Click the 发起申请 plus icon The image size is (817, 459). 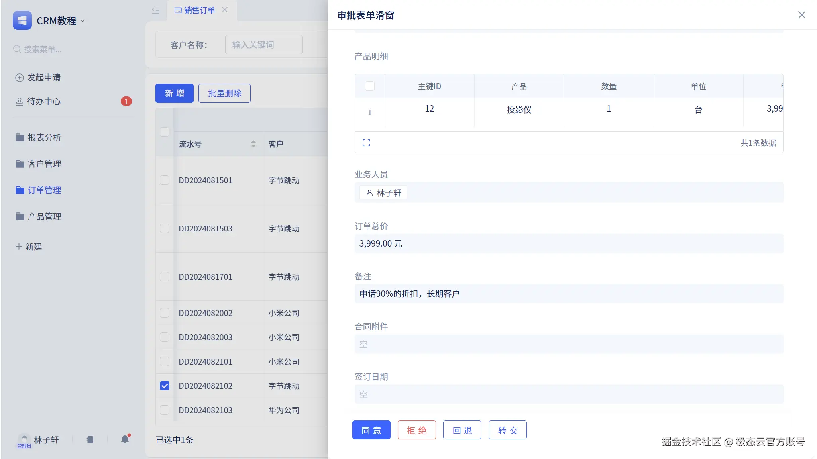pyautogui.click(x=19, y=78)
